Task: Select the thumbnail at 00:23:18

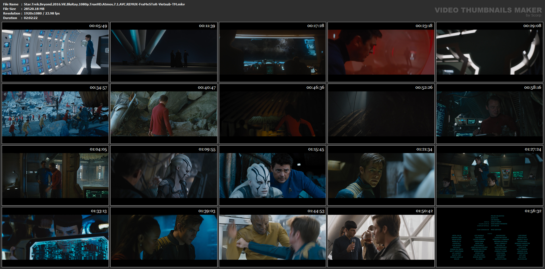Action: pos(381,52)
